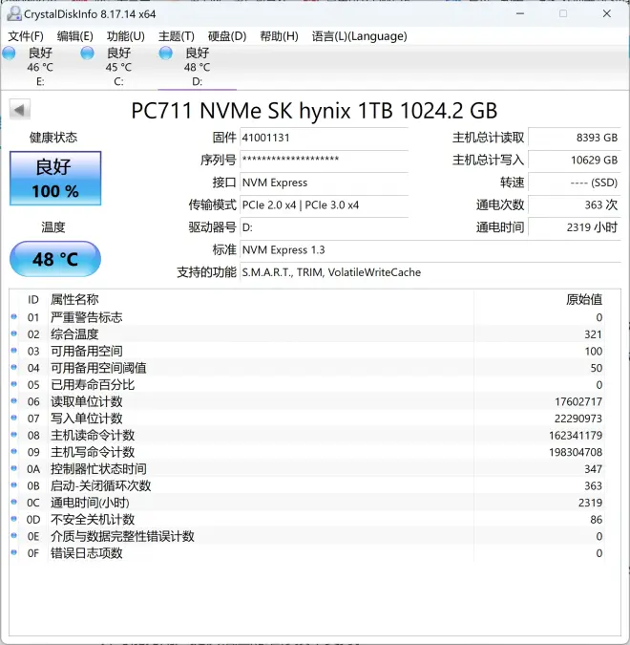
Task: Click status dot for attribute 04 可用备用空间阈值
Action: pos(14,367)
